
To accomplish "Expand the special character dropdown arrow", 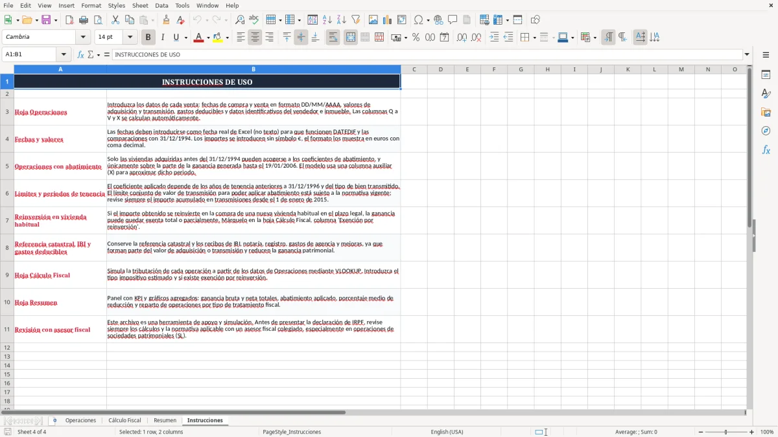I will pos(428,20).
